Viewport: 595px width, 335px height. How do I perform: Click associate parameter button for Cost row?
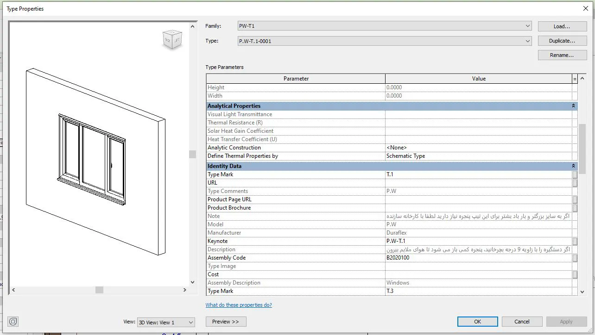coord(575,274)
